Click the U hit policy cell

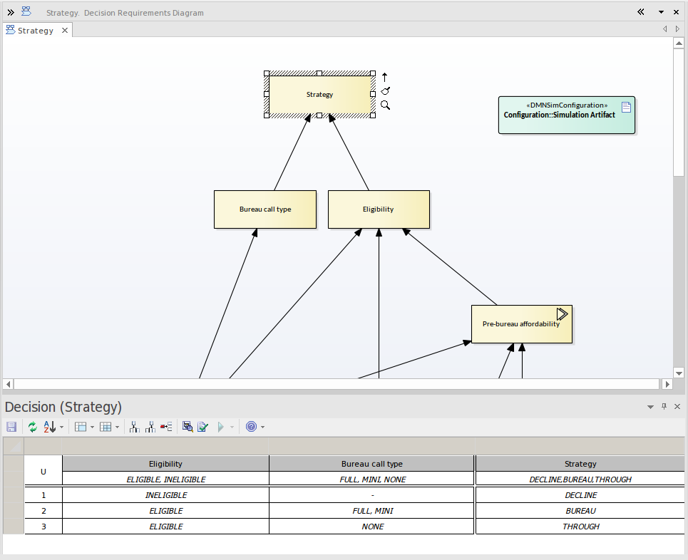43,472
